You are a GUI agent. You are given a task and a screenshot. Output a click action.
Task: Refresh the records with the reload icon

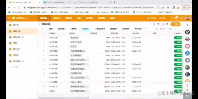[157, 29]
